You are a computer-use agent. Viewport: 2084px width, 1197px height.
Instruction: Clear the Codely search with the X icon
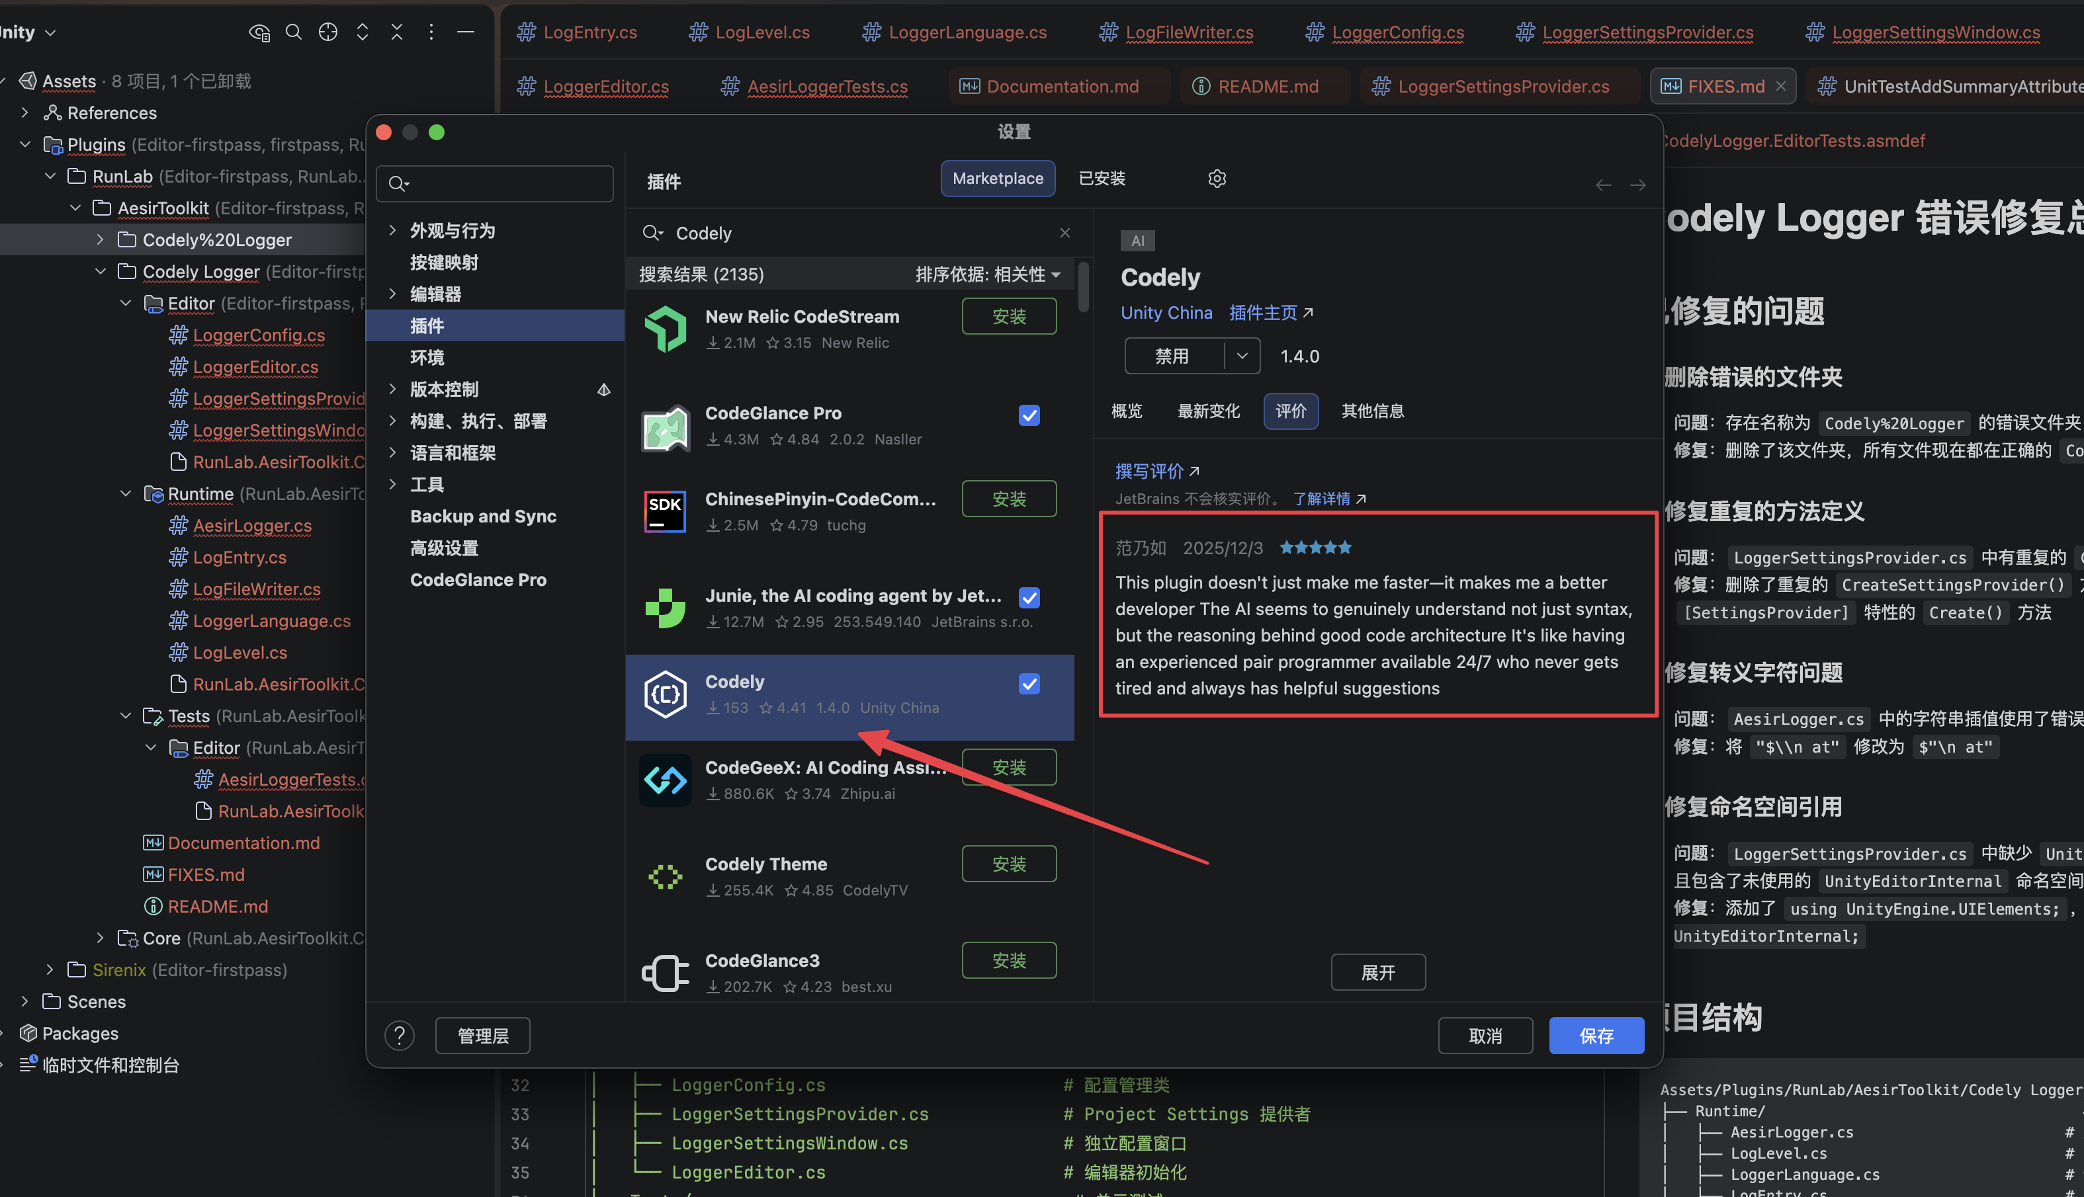coord(1064,233)
